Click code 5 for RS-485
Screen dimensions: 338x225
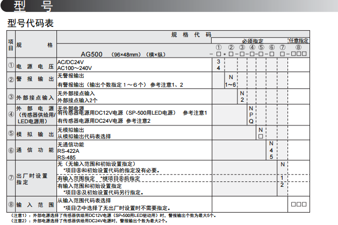point(271,157)
